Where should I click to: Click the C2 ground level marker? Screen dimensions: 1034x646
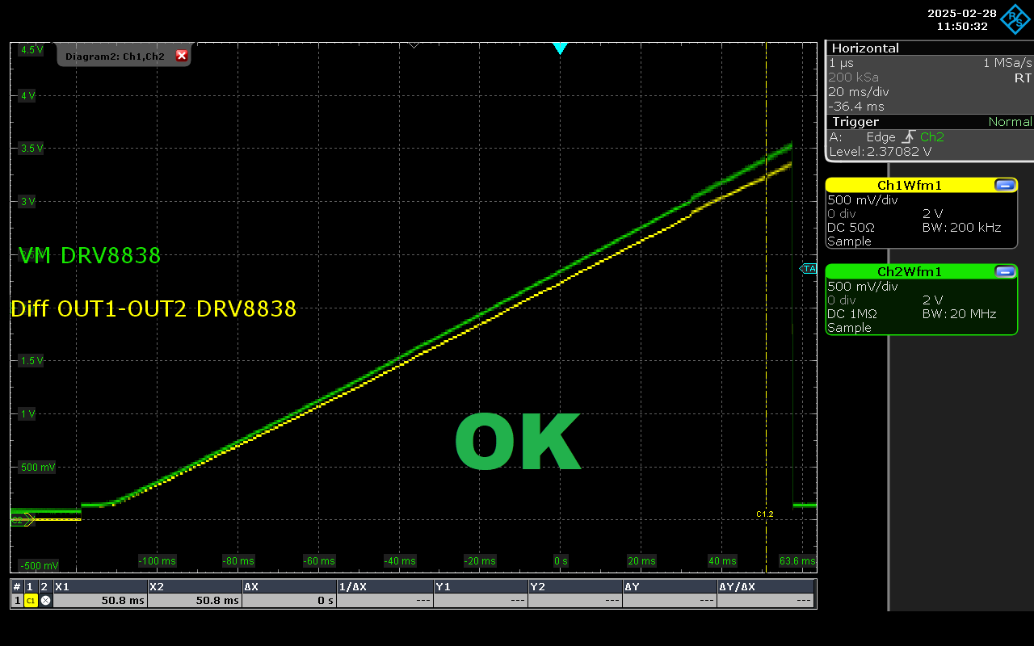point(21,519)
